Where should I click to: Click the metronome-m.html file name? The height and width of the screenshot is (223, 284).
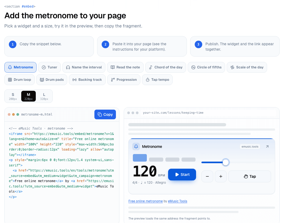click(x=37, y=114)
